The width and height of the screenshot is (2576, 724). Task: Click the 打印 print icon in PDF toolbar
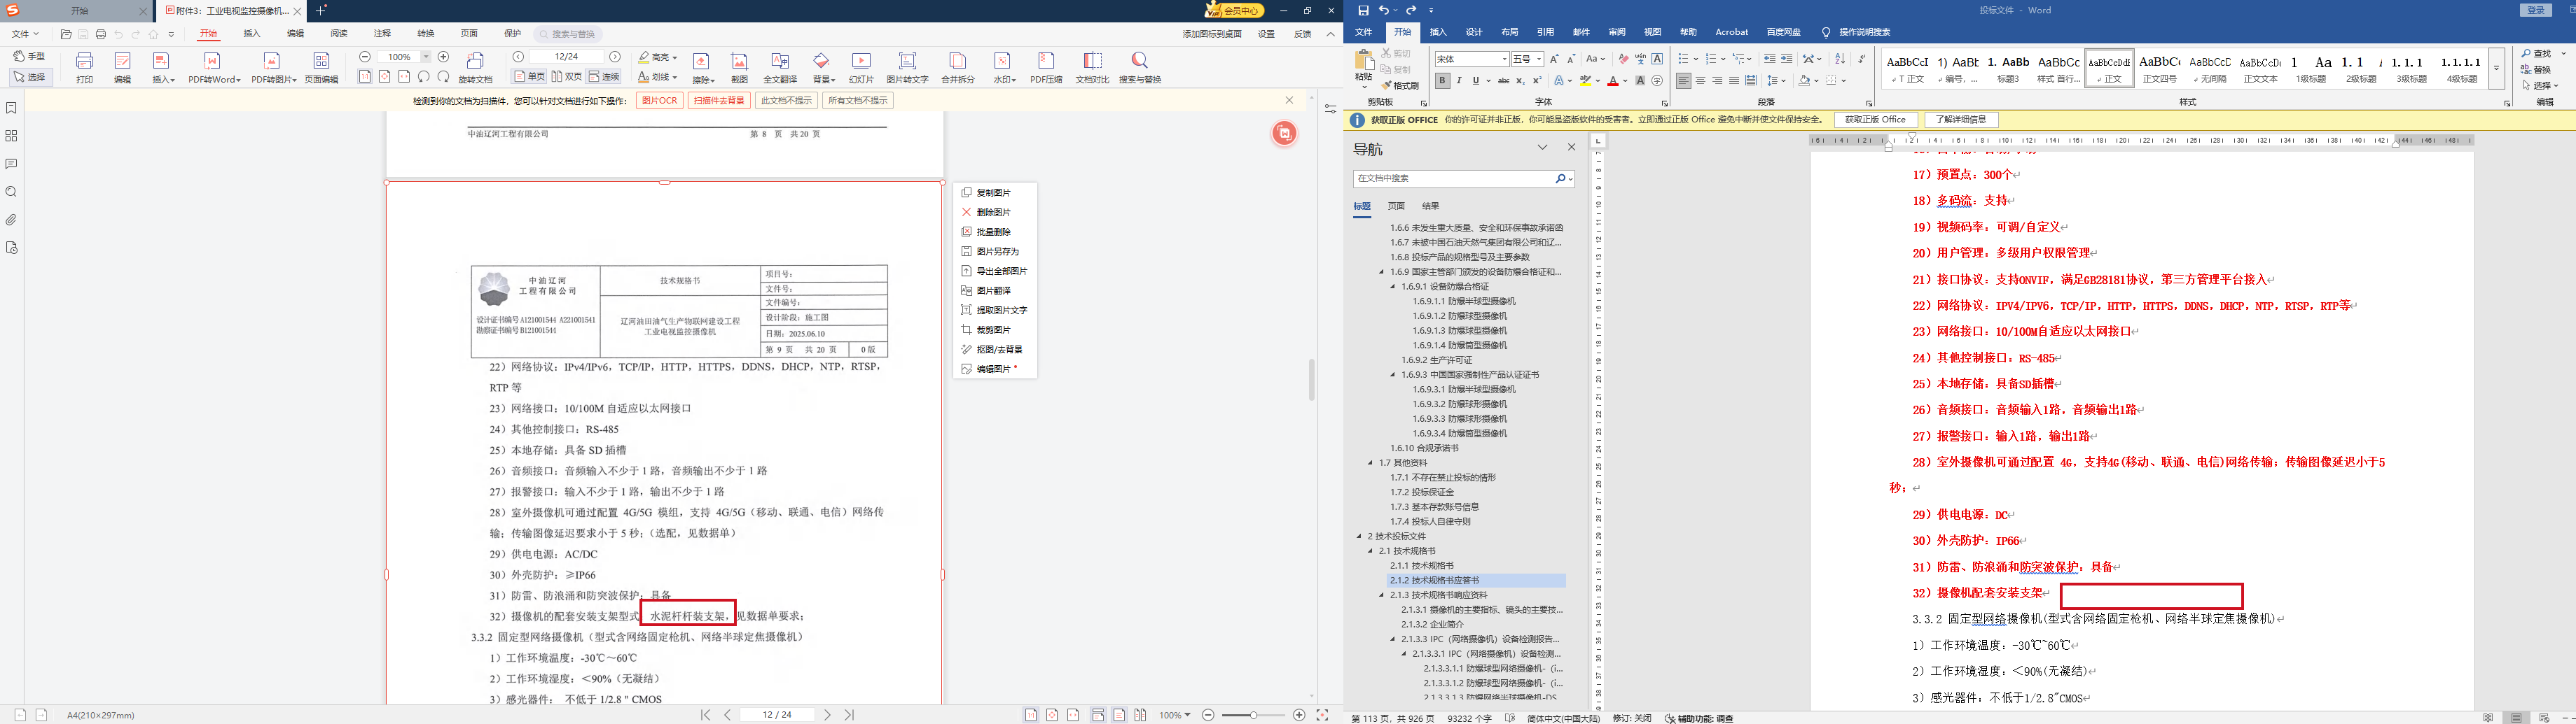click(85, 67)
